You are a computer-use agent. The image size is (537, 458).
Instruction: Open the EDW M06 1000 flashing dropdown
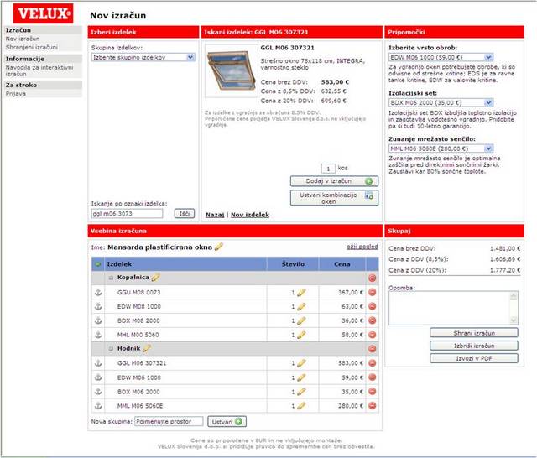point(441,57)
